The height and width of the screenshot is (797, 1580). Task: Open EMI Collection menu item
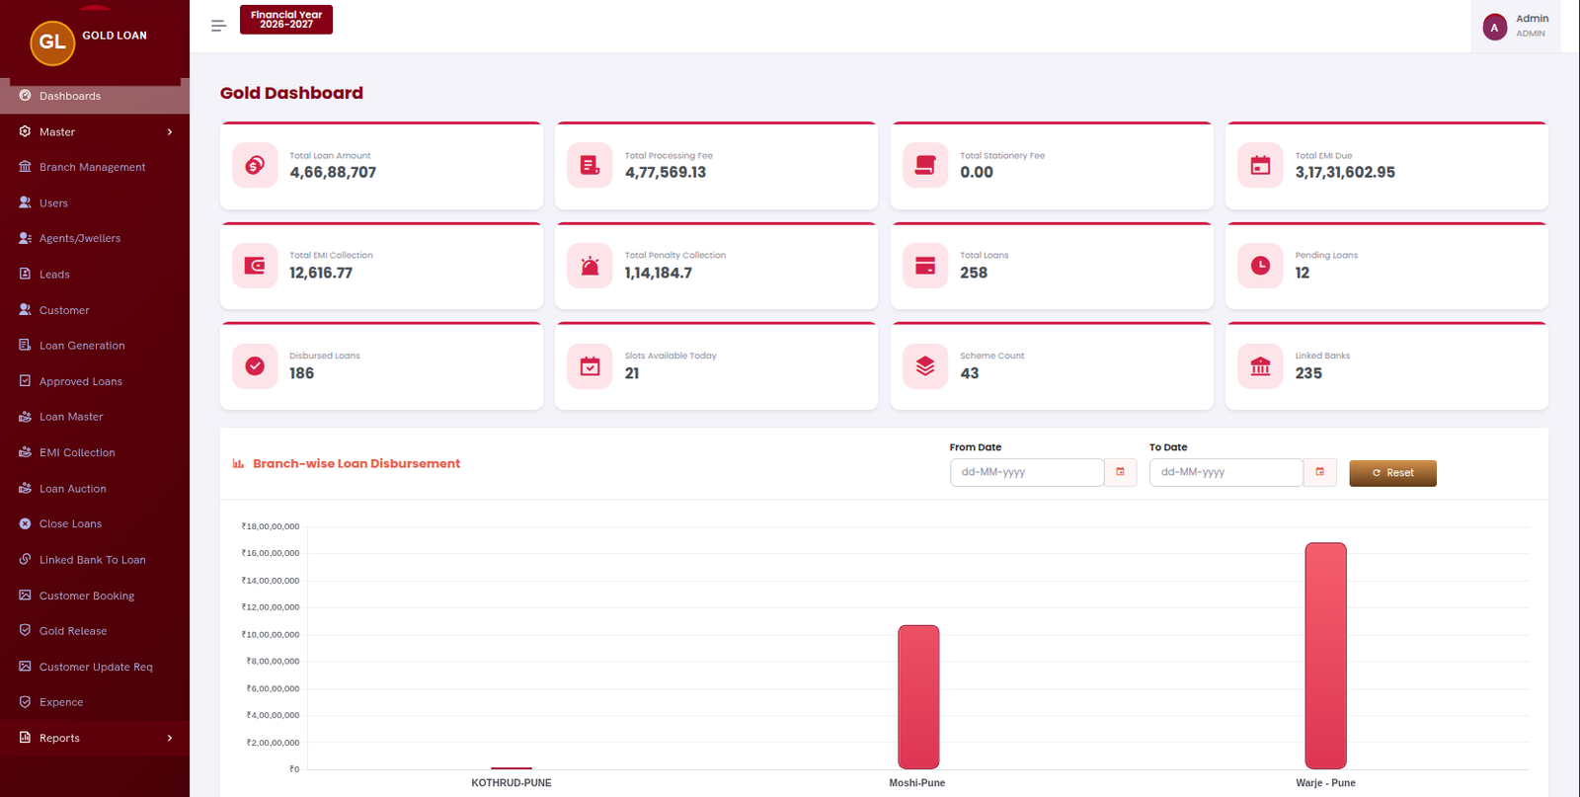(95, 452)
